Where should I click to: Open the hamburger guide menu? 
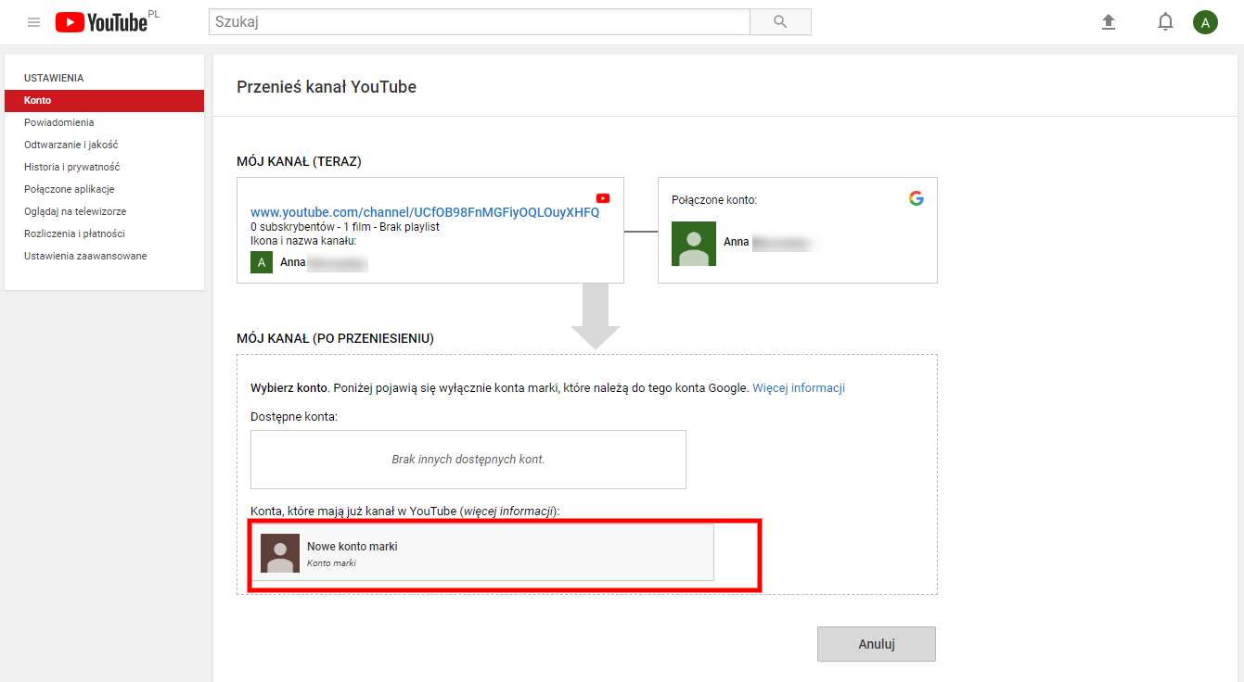tap(34, 22)
